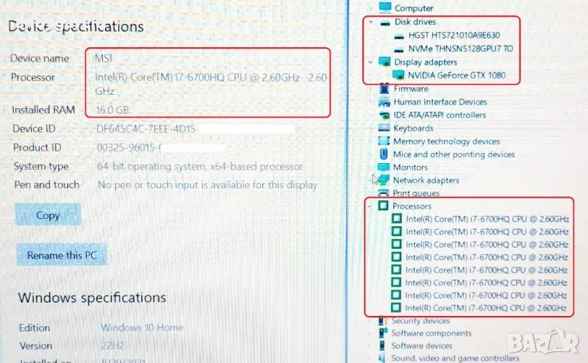Click the Sound, video and game controllers icon
The image size is (588, 363).
coord(382,358)
